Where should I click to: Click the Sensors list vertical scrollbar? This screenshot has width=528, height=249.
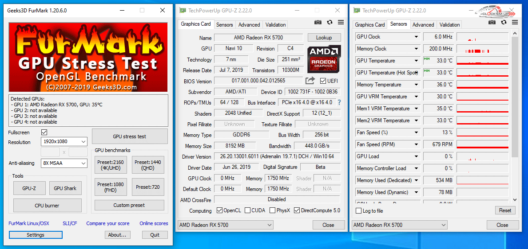514,97
